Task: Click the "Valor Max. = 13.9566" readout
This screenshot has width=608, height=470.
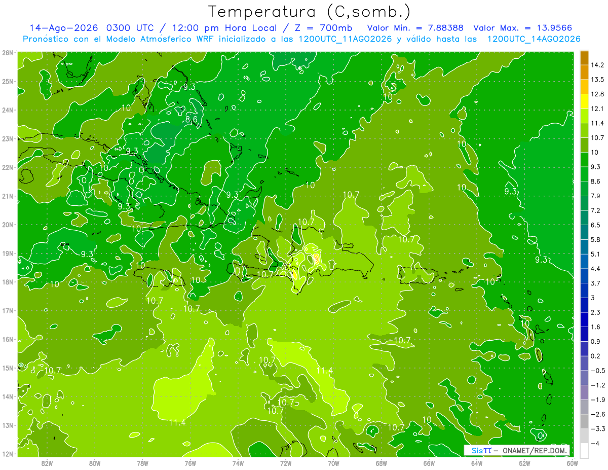Action: coord(523,27)
